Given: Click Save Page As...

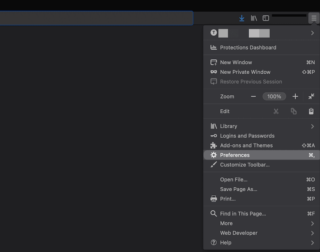Looking at the screenshot, I should tap(238, 189).
